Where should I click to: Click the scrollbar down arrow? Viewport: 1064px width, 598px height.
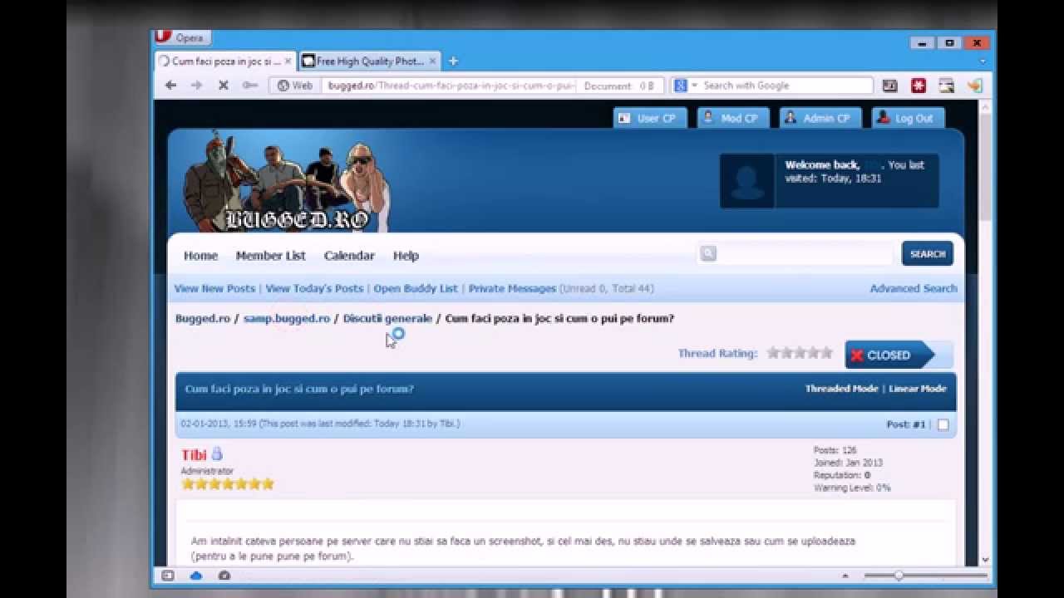pos(985,560)
